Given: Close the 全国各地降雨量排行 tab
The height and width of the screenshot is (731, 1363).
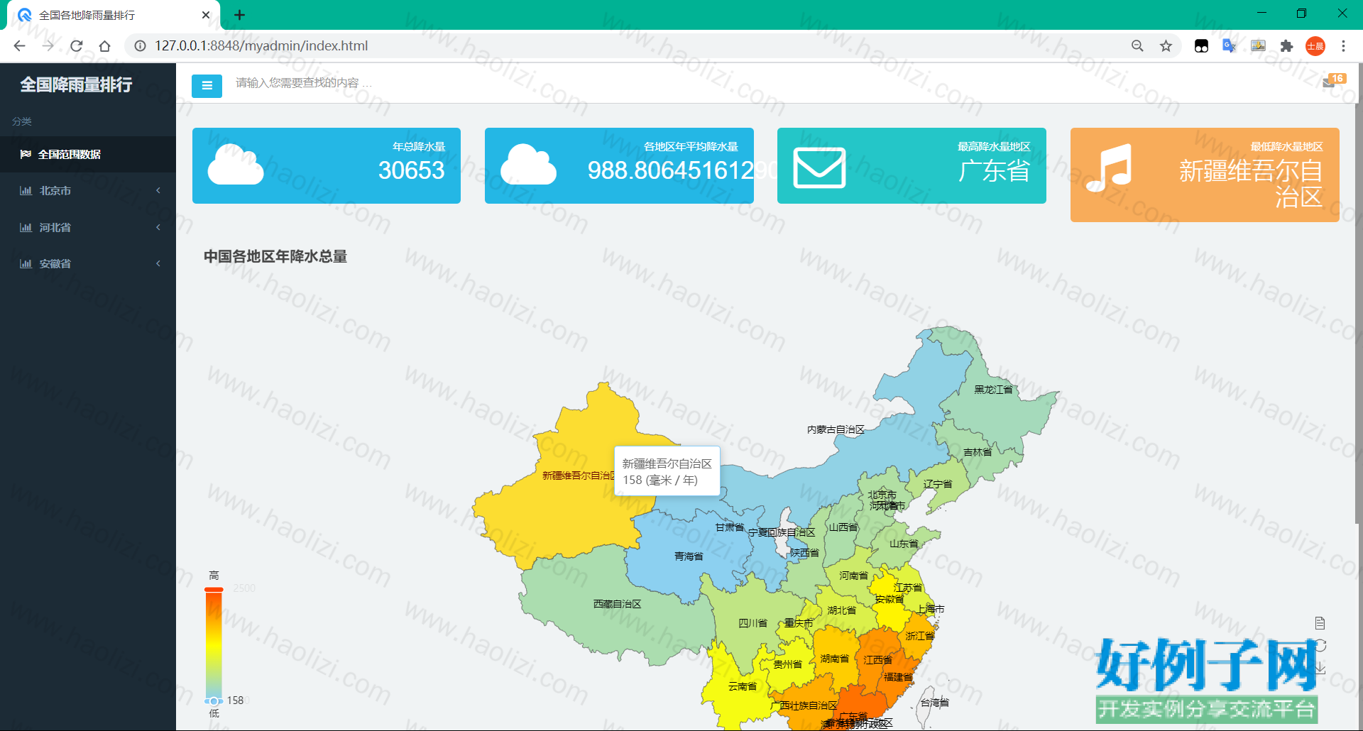Looking at the screenshot, I should [x=206, y=15].
